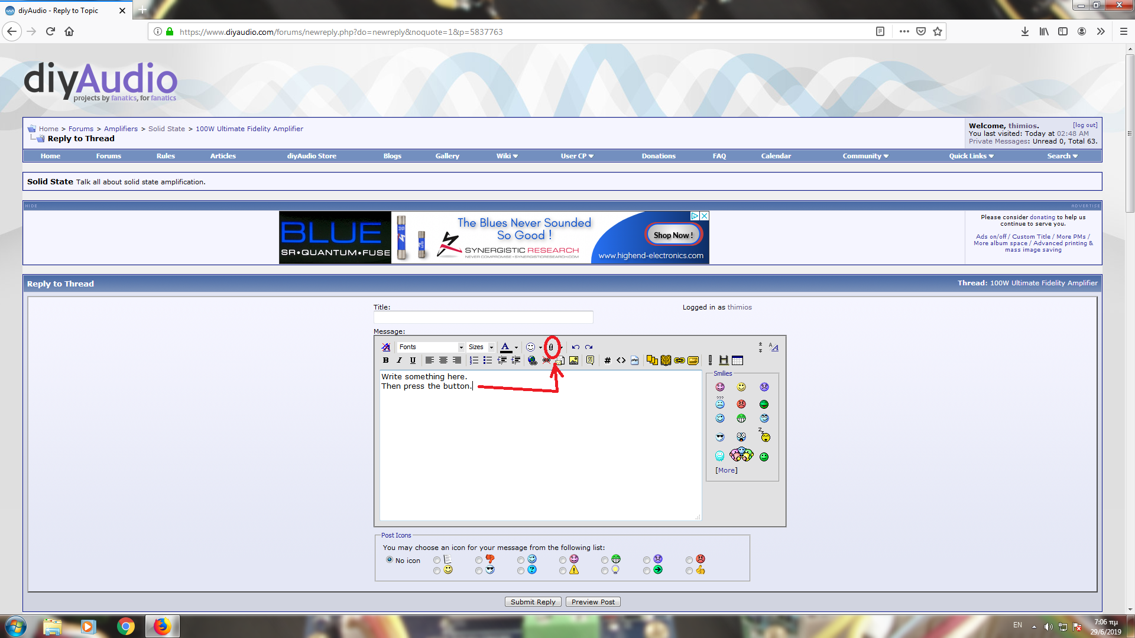Open the Gallery nav item
Screen dimensions: 1135x638
[447, 156]
